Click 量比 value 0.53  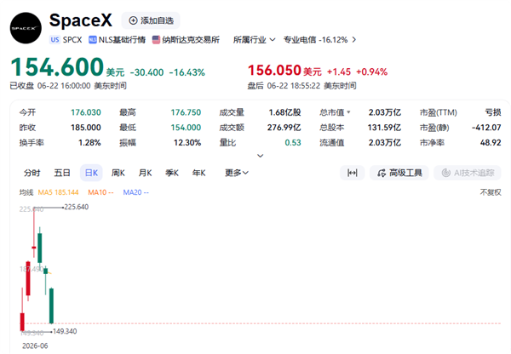[293, 142]
